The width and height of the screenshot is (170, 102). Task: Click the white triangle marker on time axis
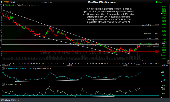coord(143,61)
